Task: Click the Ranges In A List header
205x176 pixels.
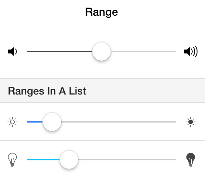Action: click(47, 91)
